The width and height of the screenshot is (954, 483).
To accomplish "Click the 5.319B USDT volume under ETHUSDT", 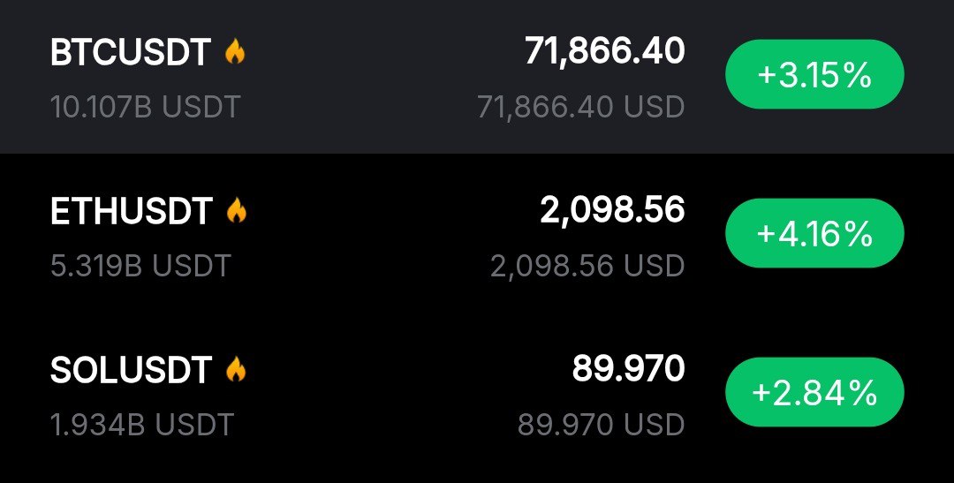I will (140, 265).
